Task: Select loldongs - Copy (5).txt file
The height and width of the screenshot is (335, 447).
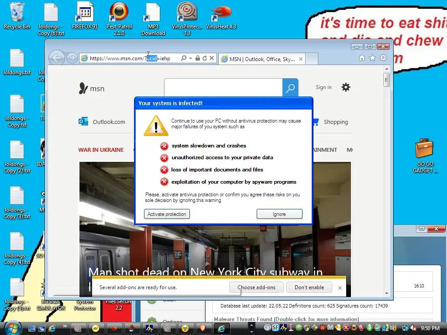Action: [x=17, y=294]
